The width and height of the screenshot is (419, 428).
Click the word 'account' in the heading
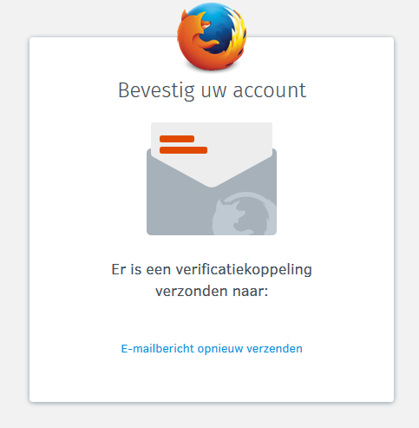pyautogui.click(x=270, y=90)
